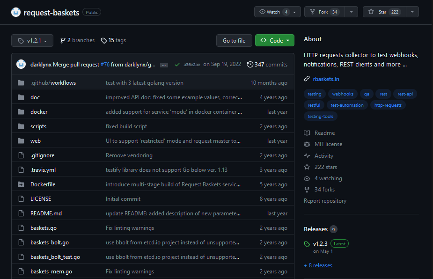The width and height of the screenshot is (433, 279).
Task: Open the LICENSE file
Action: point(41,199)
